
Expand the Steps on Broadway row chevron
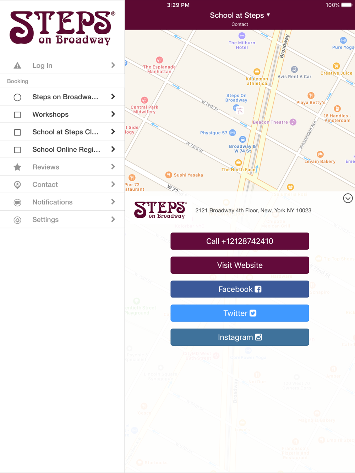113,97
